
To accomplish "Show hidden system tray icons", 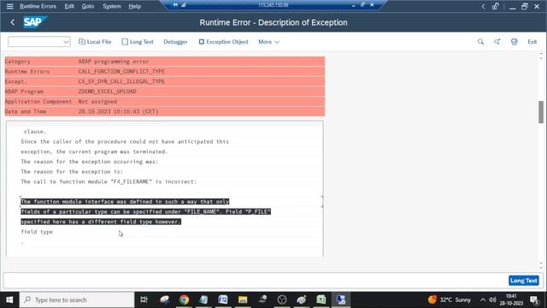I will [x=483, y=299].
